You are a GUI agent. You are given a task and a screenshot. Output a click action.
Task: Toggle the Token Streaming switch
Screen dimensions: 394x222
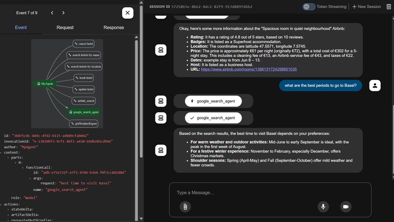click(309, 7)
